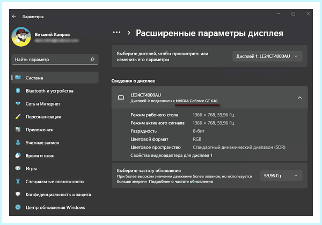Open the 59,96 Гц refresh rate dropdown
Screen dimensions: 322x225
281,176
